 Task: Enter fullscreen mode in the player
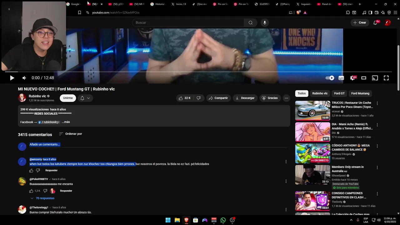386,78
